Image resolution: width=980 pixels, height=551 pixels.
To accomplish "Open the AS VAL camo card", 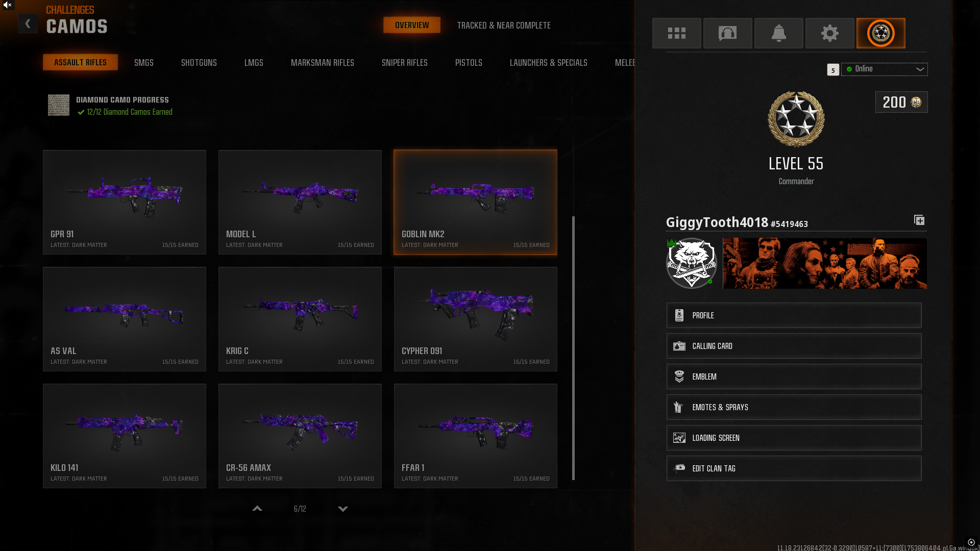I will point(125,319).
